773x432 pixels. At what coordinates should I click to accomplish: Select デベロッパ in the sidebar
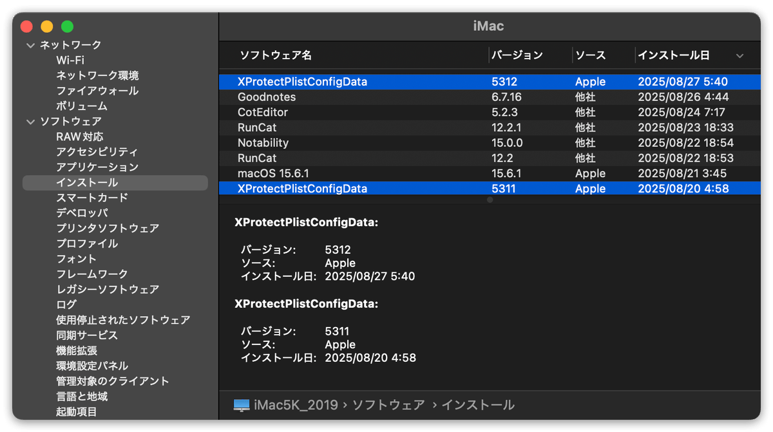pyautogui.click(x=82, y=213)
